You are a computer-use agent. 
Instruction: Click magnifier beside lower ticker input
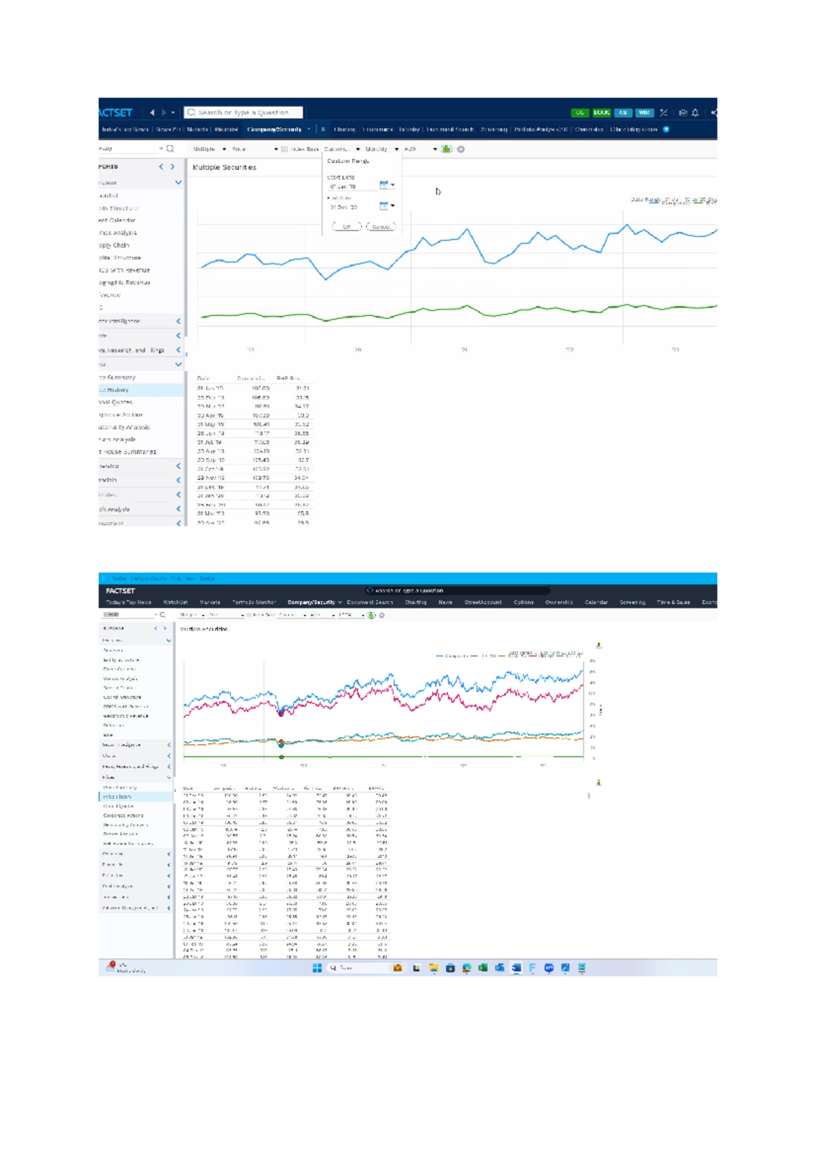[x=163, y=614]
